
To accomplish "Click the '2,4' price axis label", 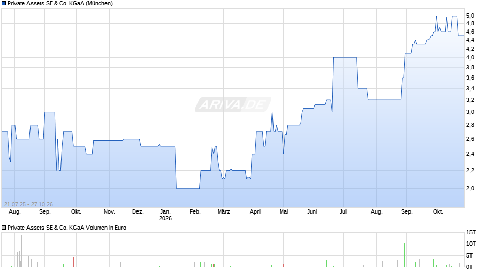I will [x=470, y=154].
